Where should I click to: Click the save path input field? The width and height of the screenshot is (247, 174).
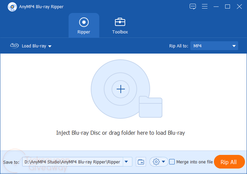pos(73,162)
